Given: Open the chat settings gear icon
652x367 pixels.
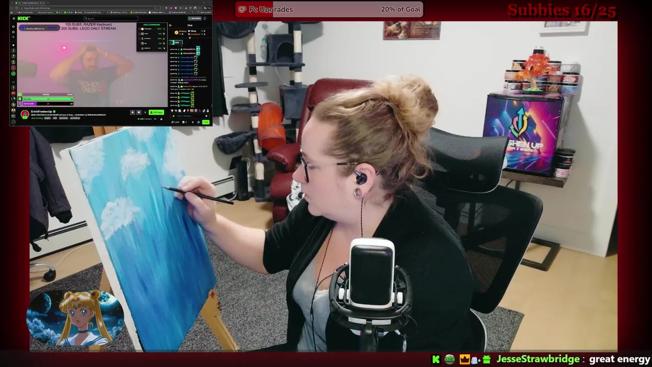Looking at the screenshot, I should point(199,122).
